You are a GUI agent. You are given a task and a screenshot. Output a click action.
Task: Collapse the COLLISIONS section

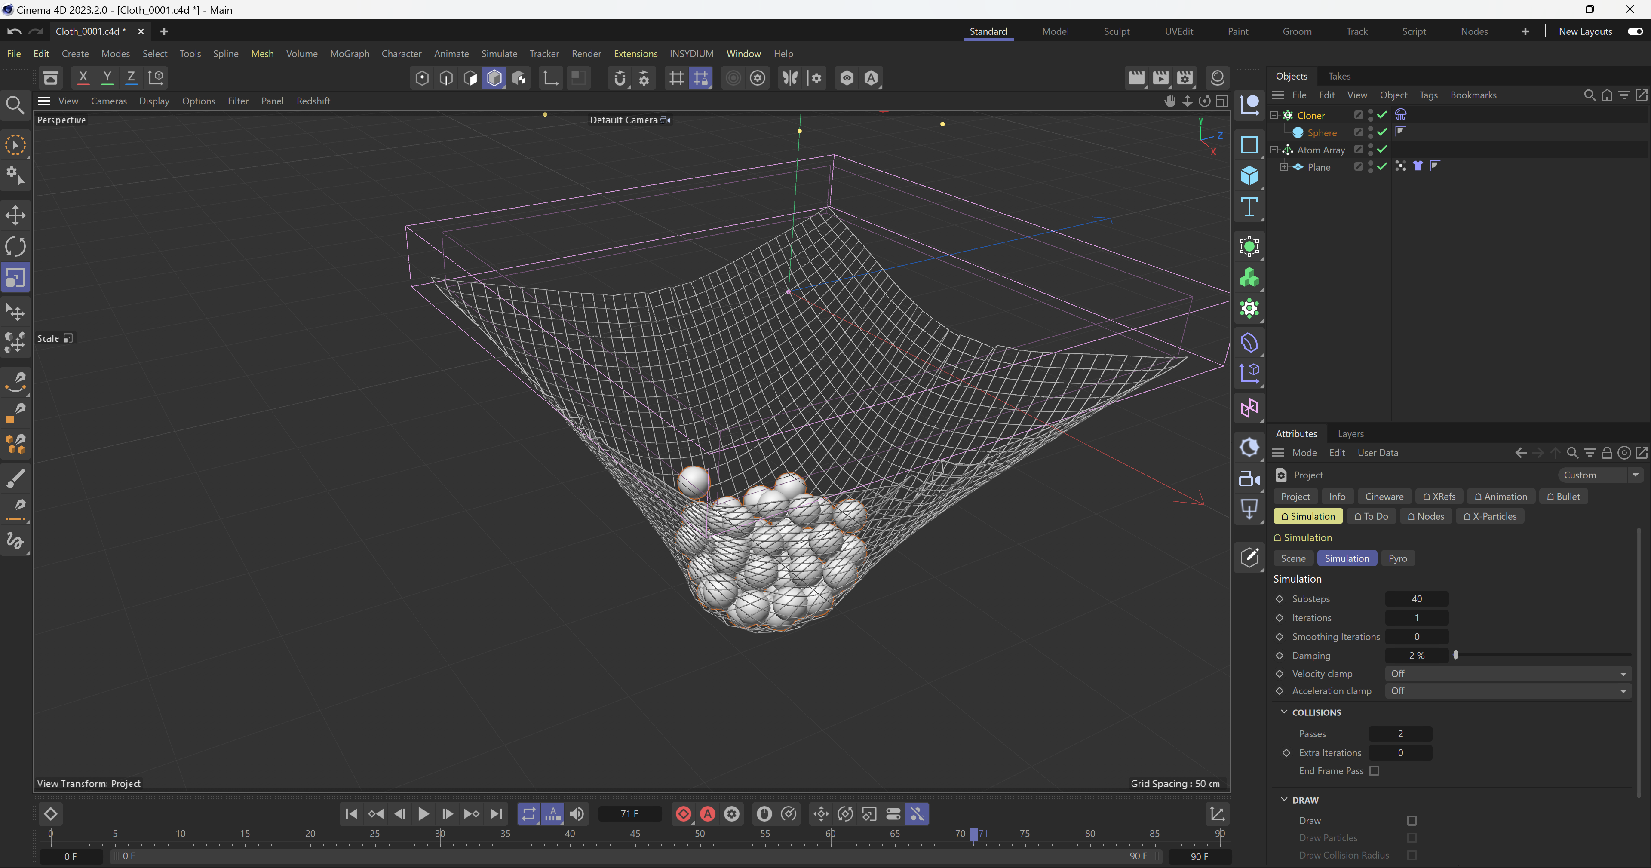[1284, 712]
